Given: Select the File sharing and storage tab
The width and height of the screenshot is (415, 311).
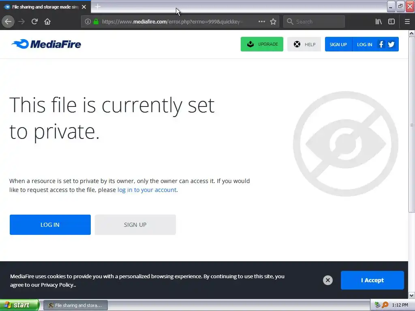Looking at the screenshot, I should coord(45,7).
